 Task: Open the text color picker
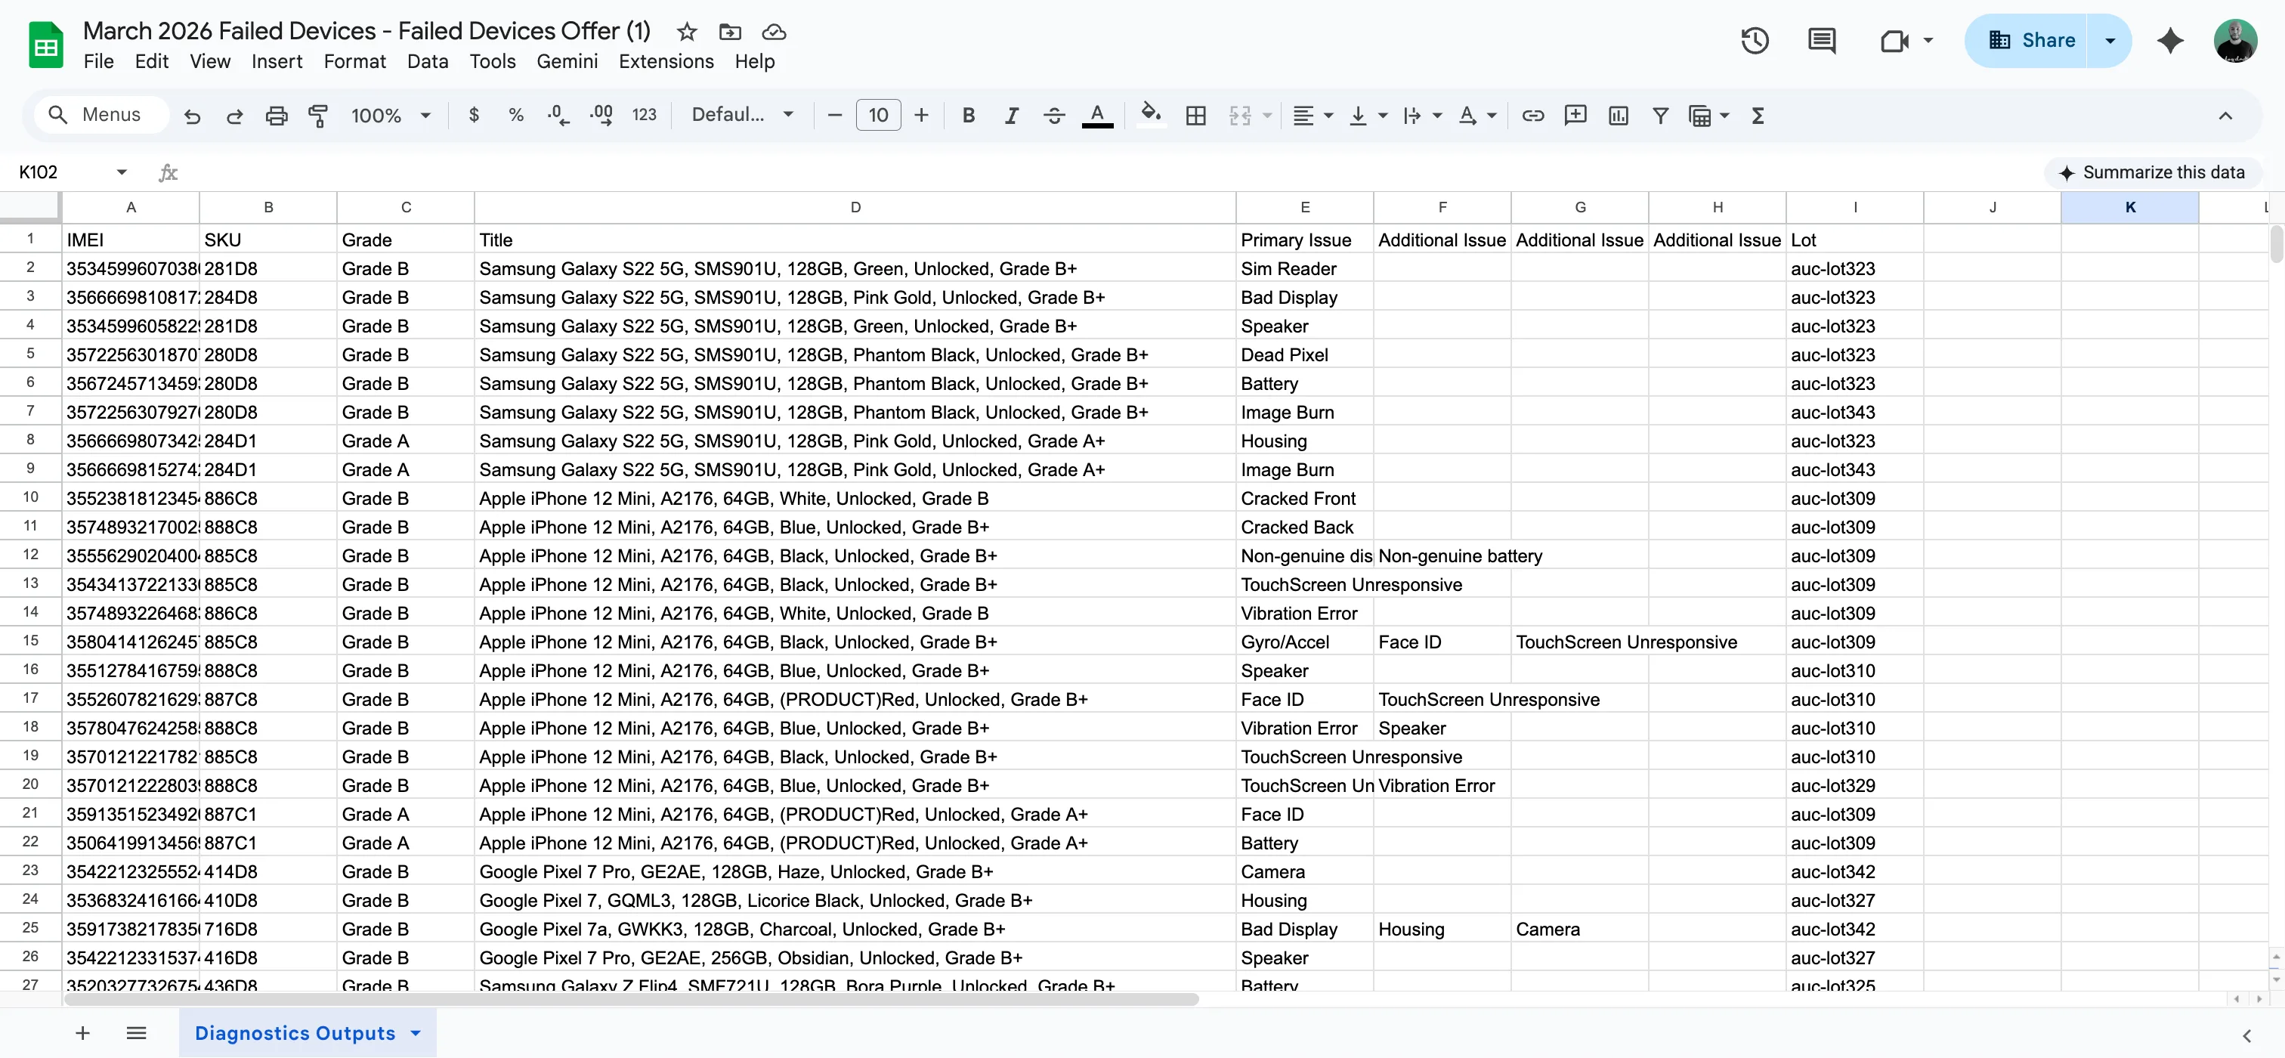(x=1097, y=116)
